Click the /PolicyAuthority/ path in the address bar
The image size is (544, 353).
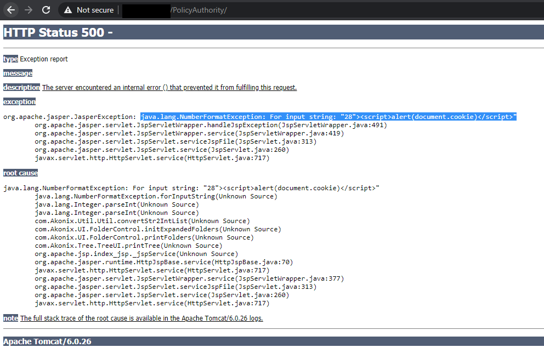pyautogui.click(x=199, y=10)
